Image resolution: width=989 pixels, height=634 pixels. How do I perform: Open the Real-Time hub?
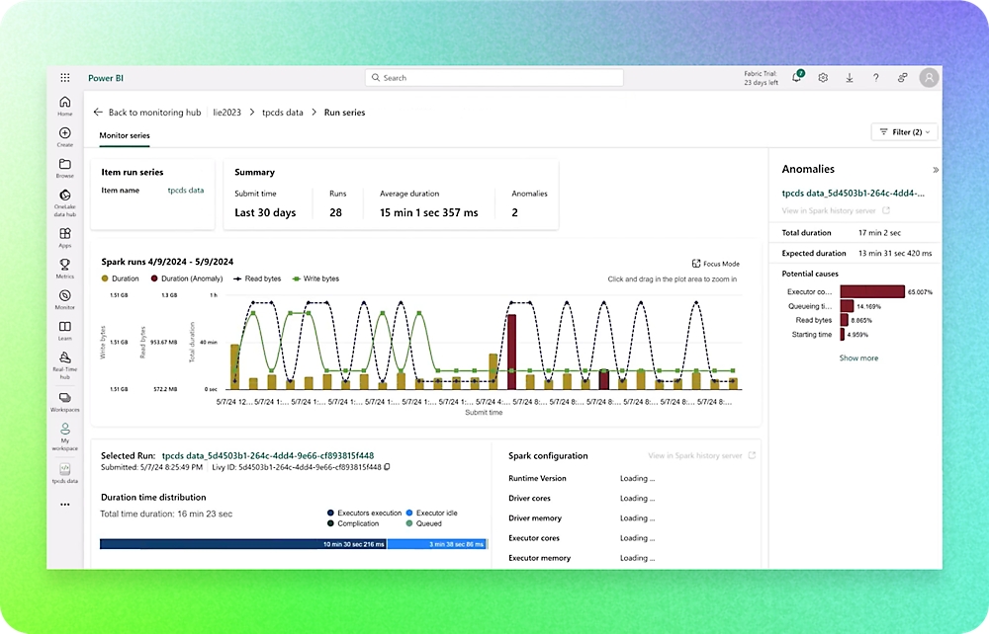65,365
